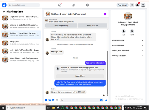Viewport: 149px width, 110px height.
Task: Open the Groups icon in top navigation
Action: [88, 5]
